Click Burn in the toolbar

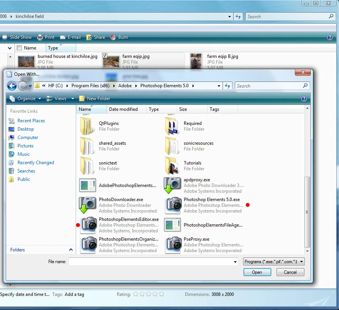coord(119,37)
